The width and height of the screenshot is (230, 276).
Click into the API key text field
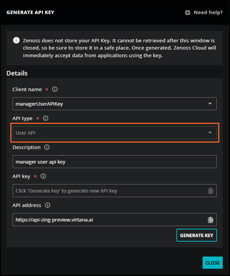coord(109,191)
